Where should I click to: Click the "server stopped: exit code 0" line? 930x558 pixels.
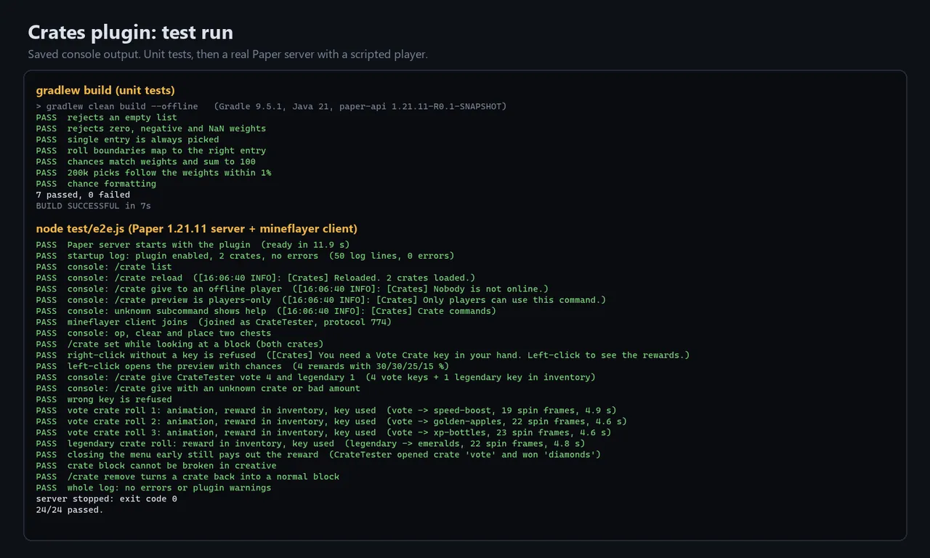pos(107,499)
